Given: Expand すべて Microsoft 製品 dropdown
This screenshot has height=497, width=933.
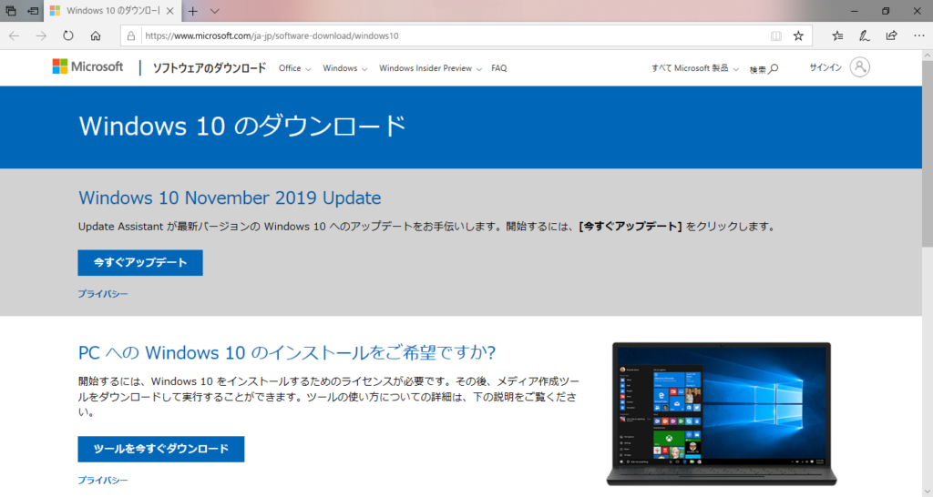Looking at the screenshot, I should tap(695, 68).
